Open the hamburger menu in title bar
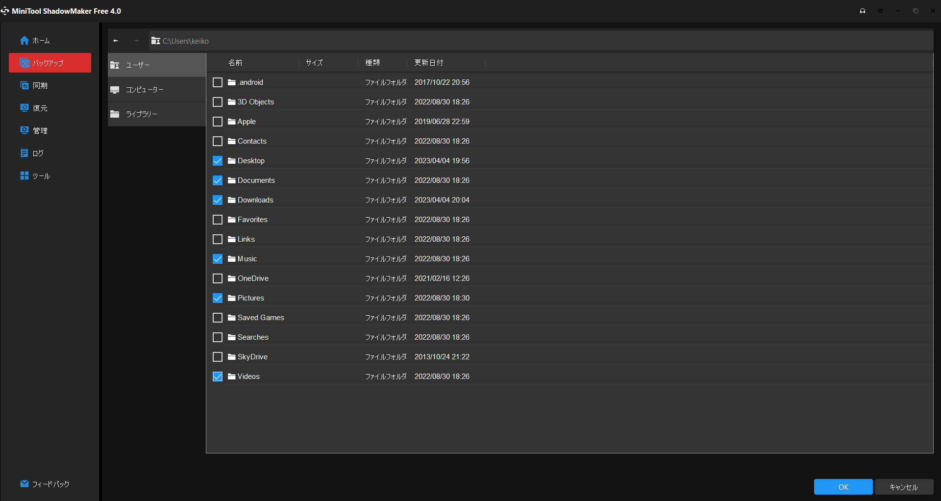941x501 pixels. tap(880, 11)
